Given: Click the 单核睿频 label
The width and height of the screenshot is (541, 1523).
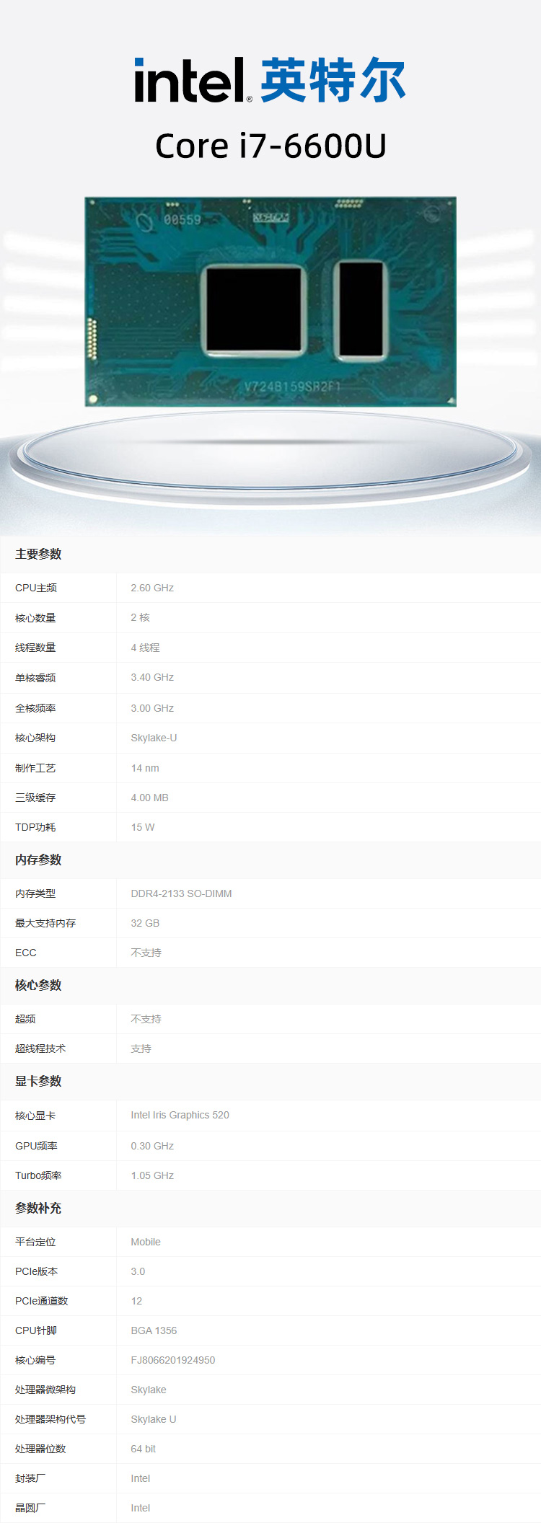Looking at the screenshot, I should click(x=35, y=678).
